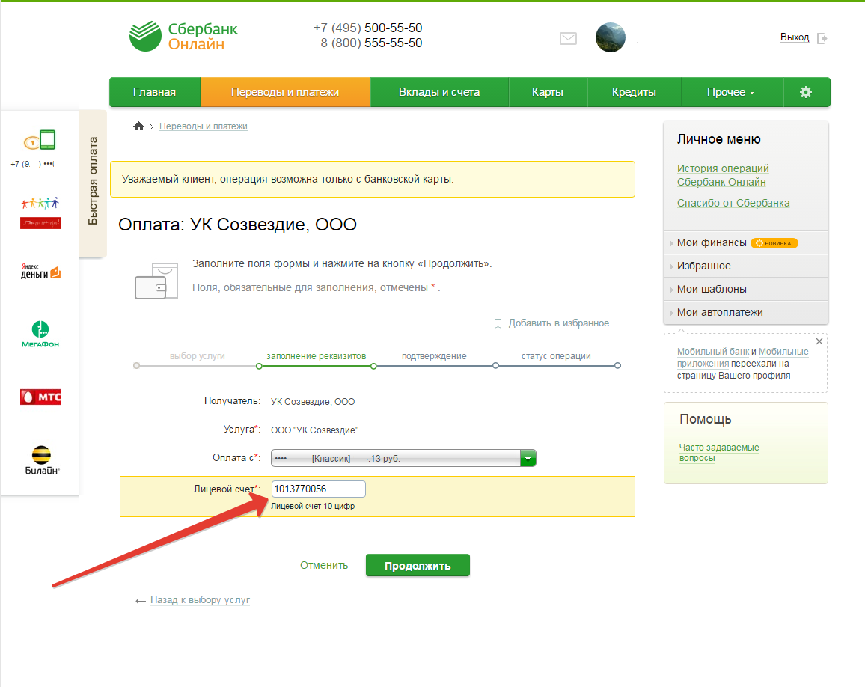Viewport: 865px width, 687px height.
Task: Pay via Яндекс Деньги icon
Action: (40, 271)
